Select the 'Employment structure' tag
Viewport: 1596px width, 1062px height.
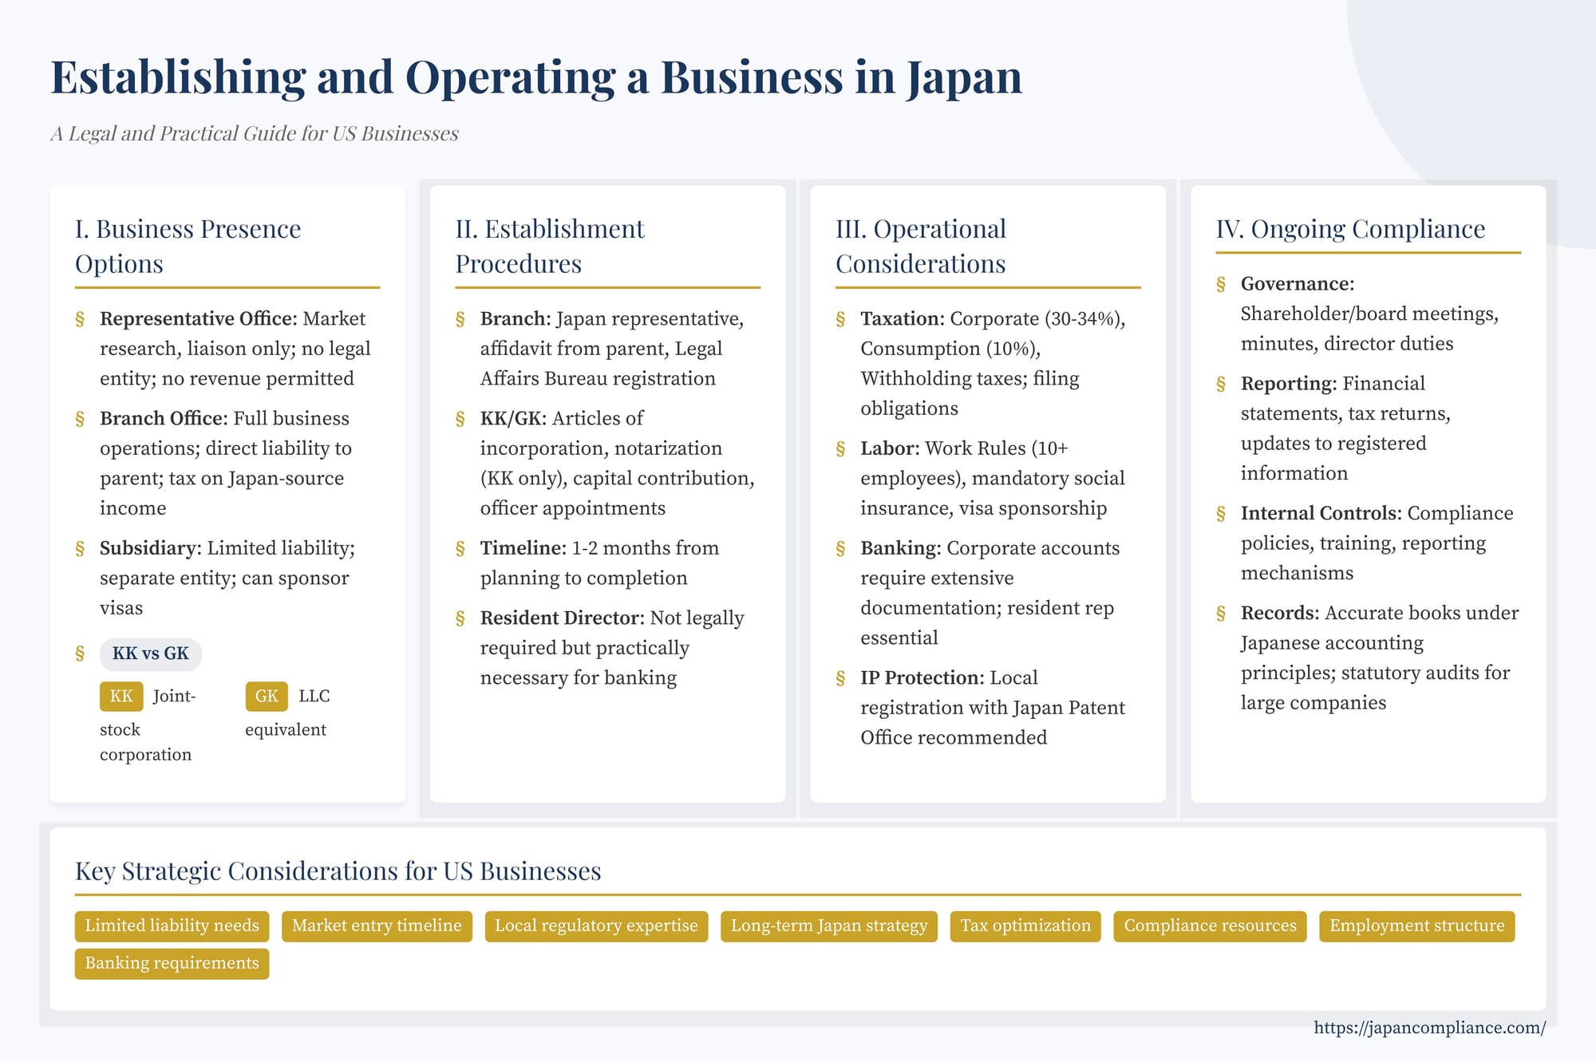click(x=1416, y=926)
